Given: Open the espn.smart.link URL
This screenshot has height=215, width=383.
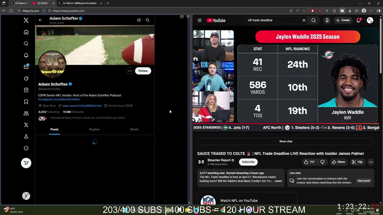Looking at the screenshot, I should (x=82, y=106).
